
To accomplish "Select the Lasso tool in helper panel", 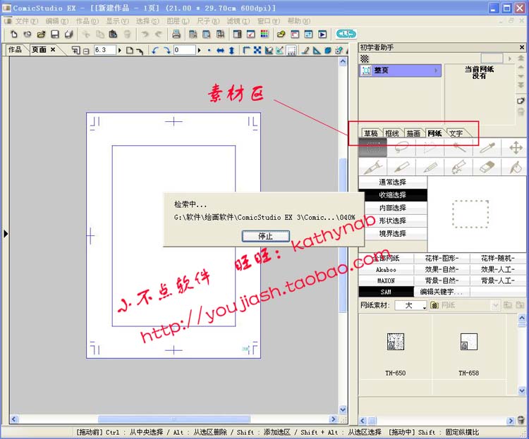I will 401,147.
